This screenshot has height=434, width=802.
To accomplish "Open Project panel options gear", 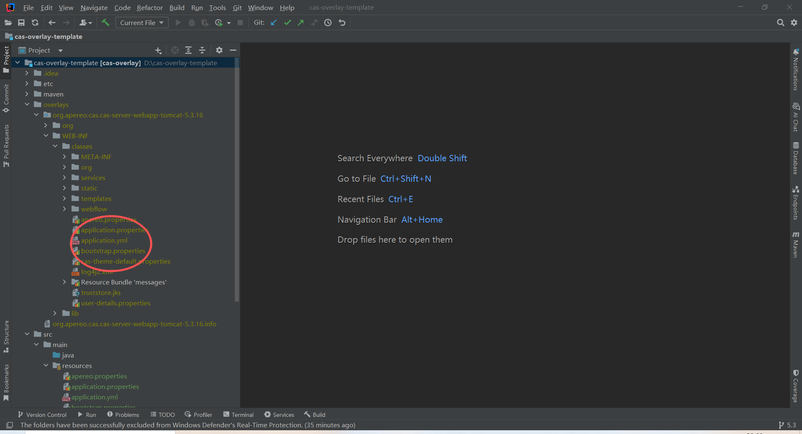I will click(219, 50).
